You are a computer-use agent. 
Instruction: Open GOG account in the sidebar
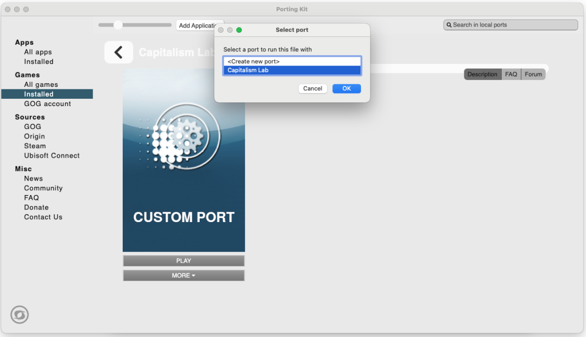point(47,104)
